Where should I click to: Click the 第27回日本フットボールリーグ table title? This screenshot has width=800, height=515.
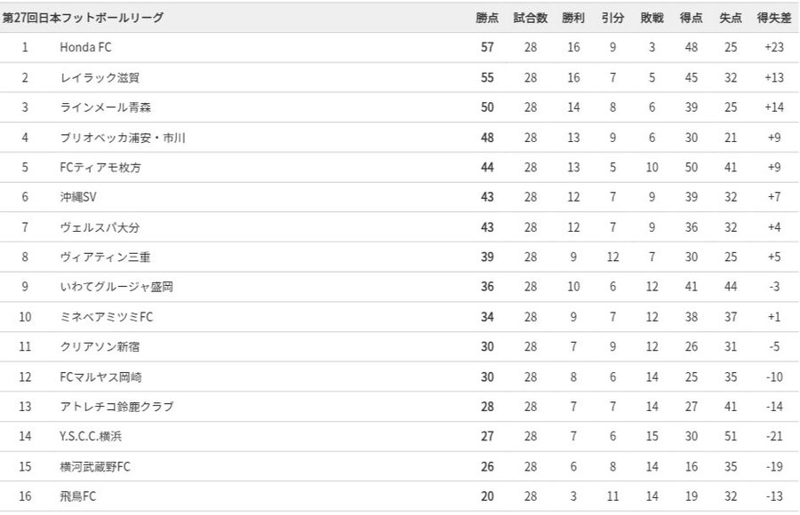pyautogui.click(x=84, y=18)
